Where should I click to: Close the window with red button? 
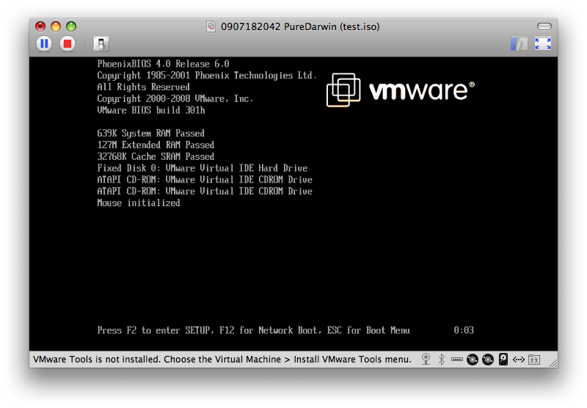(40, 26)
